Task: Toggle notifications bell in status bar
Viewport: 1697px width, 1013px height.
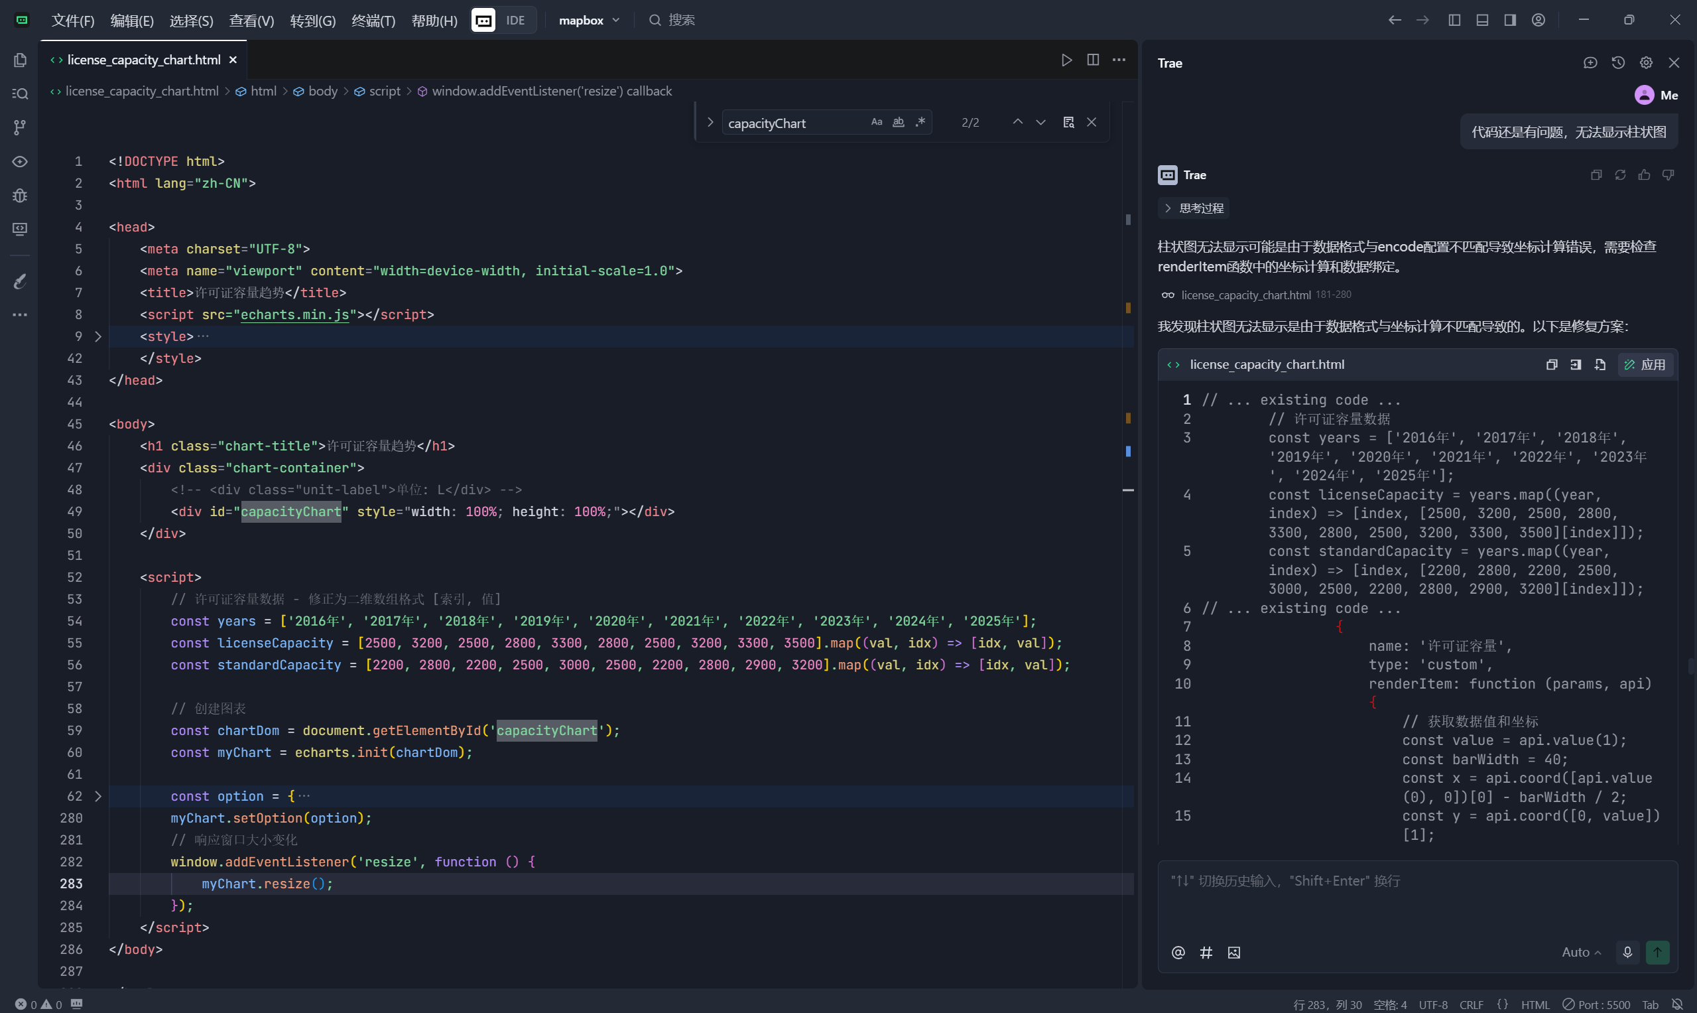Action: point(1676,1004)
